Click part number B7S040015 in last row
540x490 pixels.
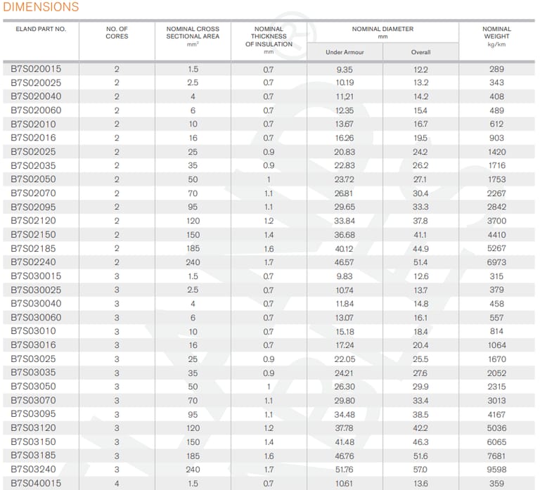click(36, 483)
